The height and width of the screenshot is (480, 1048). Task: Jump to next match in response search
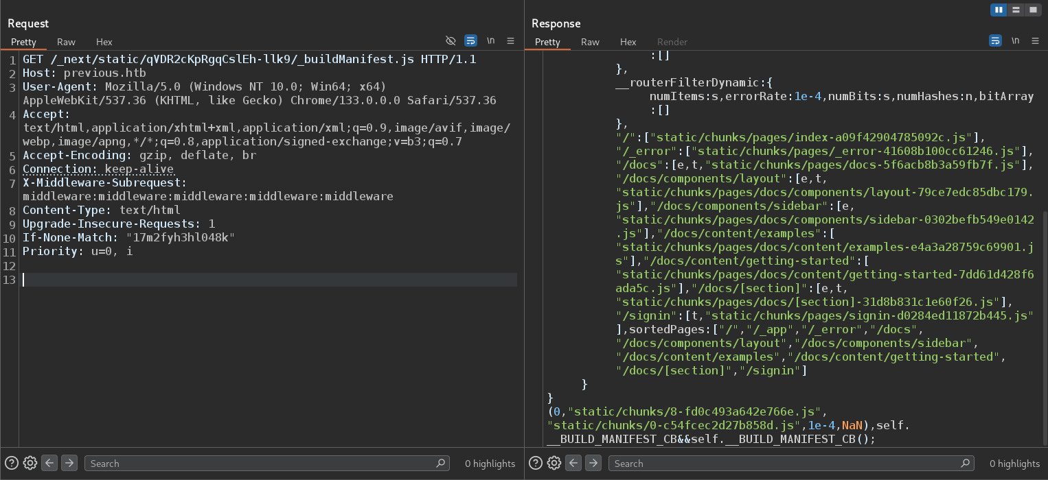(593, 463)
